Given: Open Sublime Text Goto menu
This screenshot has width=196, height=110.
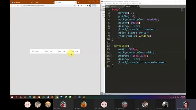Looking at the screenshot, I should tap(121, 4).
